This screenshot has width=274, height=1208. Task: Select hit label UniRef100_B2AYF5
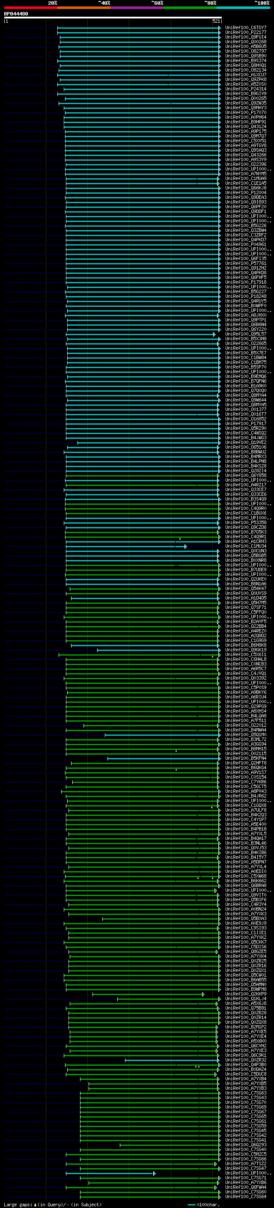[x=246, y=621]
